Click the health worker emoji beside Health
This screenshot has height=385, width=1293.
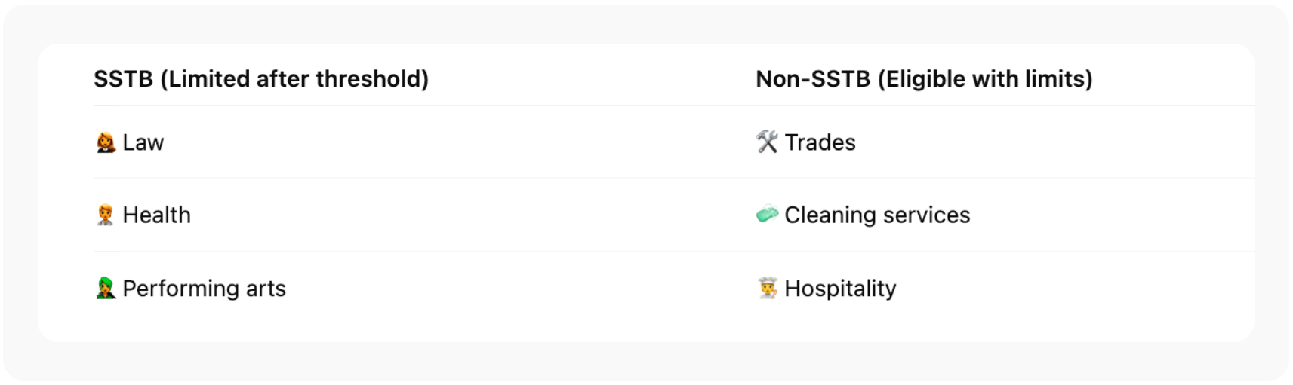106,215
